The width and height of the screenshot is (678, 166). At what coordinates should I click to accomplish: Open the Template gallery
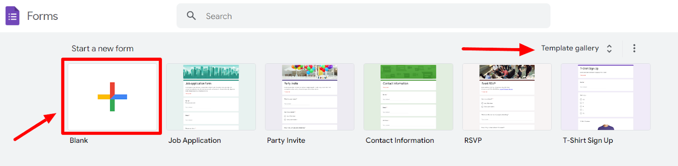coord(570,48)
